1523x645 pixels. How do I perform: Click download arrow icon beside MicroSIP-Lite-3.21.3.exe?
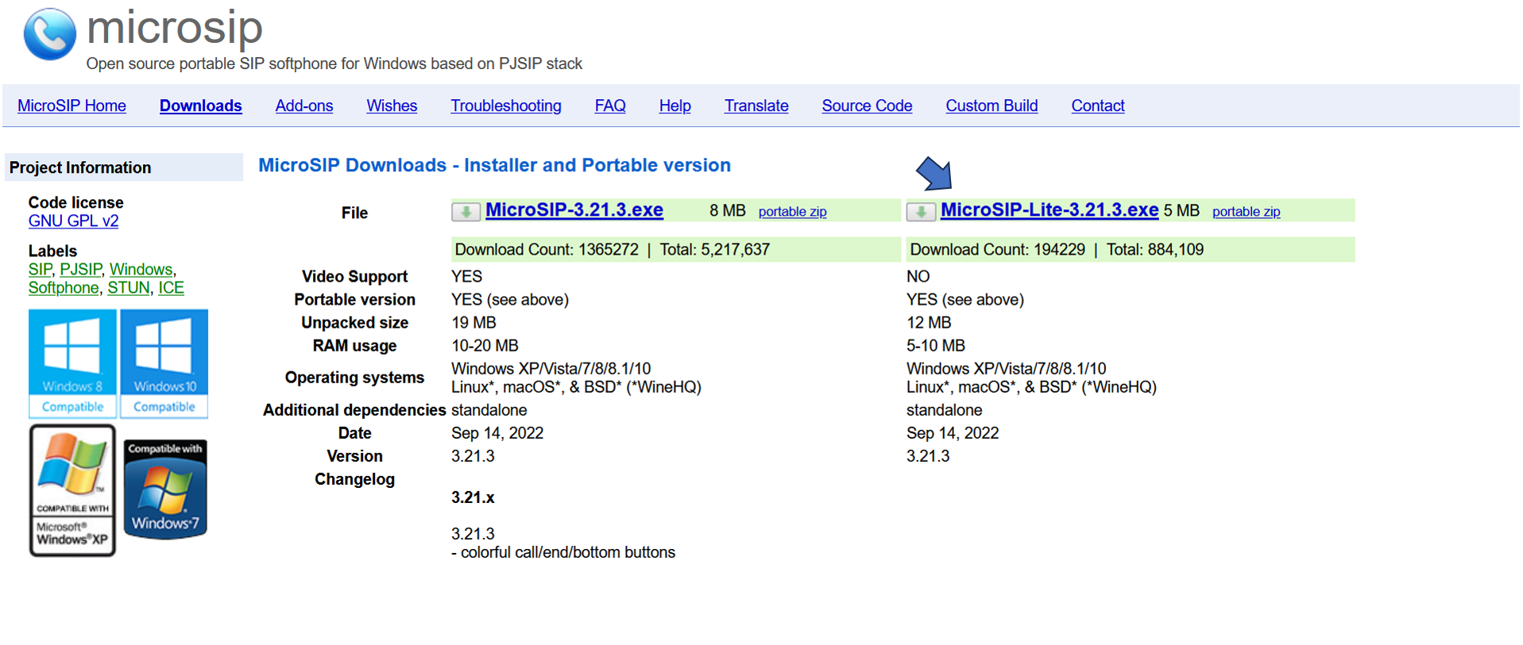click(x=921, y=212)
